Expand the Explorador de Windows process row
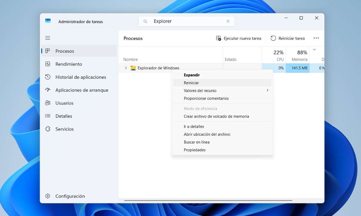Screen dimensions: 361x216 (x=125, y=68)
